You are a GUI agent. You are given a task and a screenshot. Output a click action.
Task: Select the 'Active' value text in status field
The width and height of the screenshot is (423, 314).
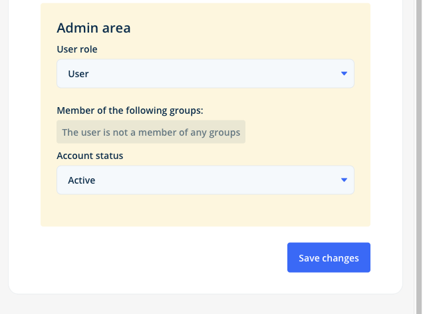coord(81,180)
